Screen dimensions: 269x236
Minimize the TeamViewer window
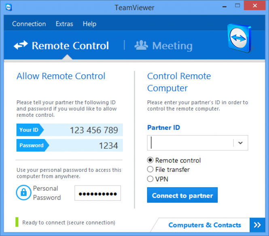225,7
